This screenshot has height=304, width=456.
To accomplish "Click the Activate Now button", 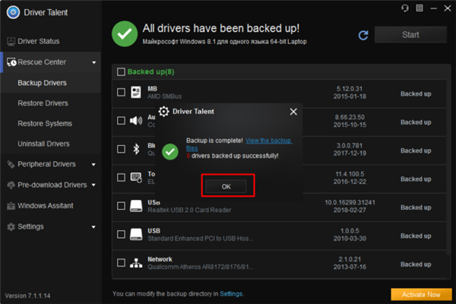I will [x=421, y=295].
